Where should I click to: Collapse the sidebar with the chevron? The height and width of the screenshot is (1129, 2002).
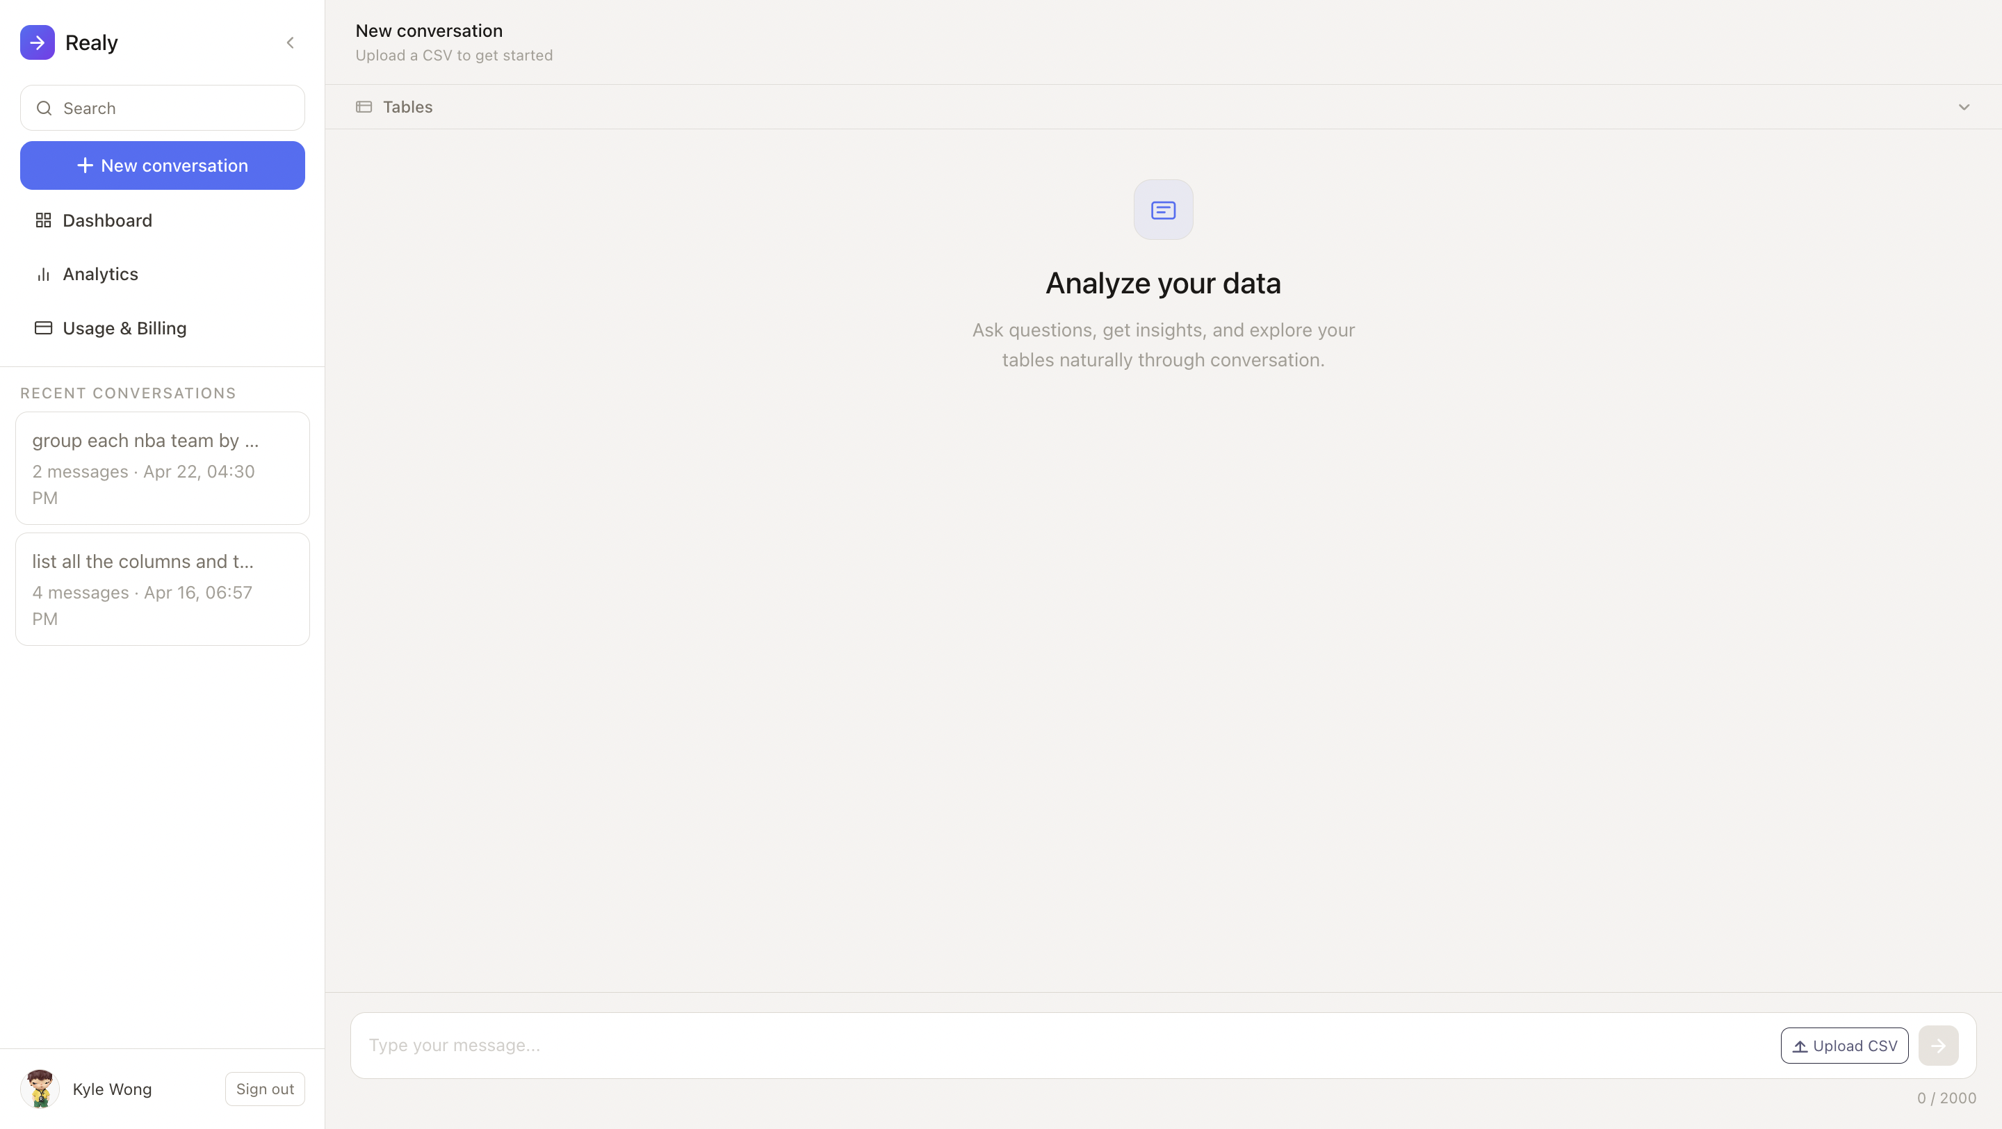290,42
